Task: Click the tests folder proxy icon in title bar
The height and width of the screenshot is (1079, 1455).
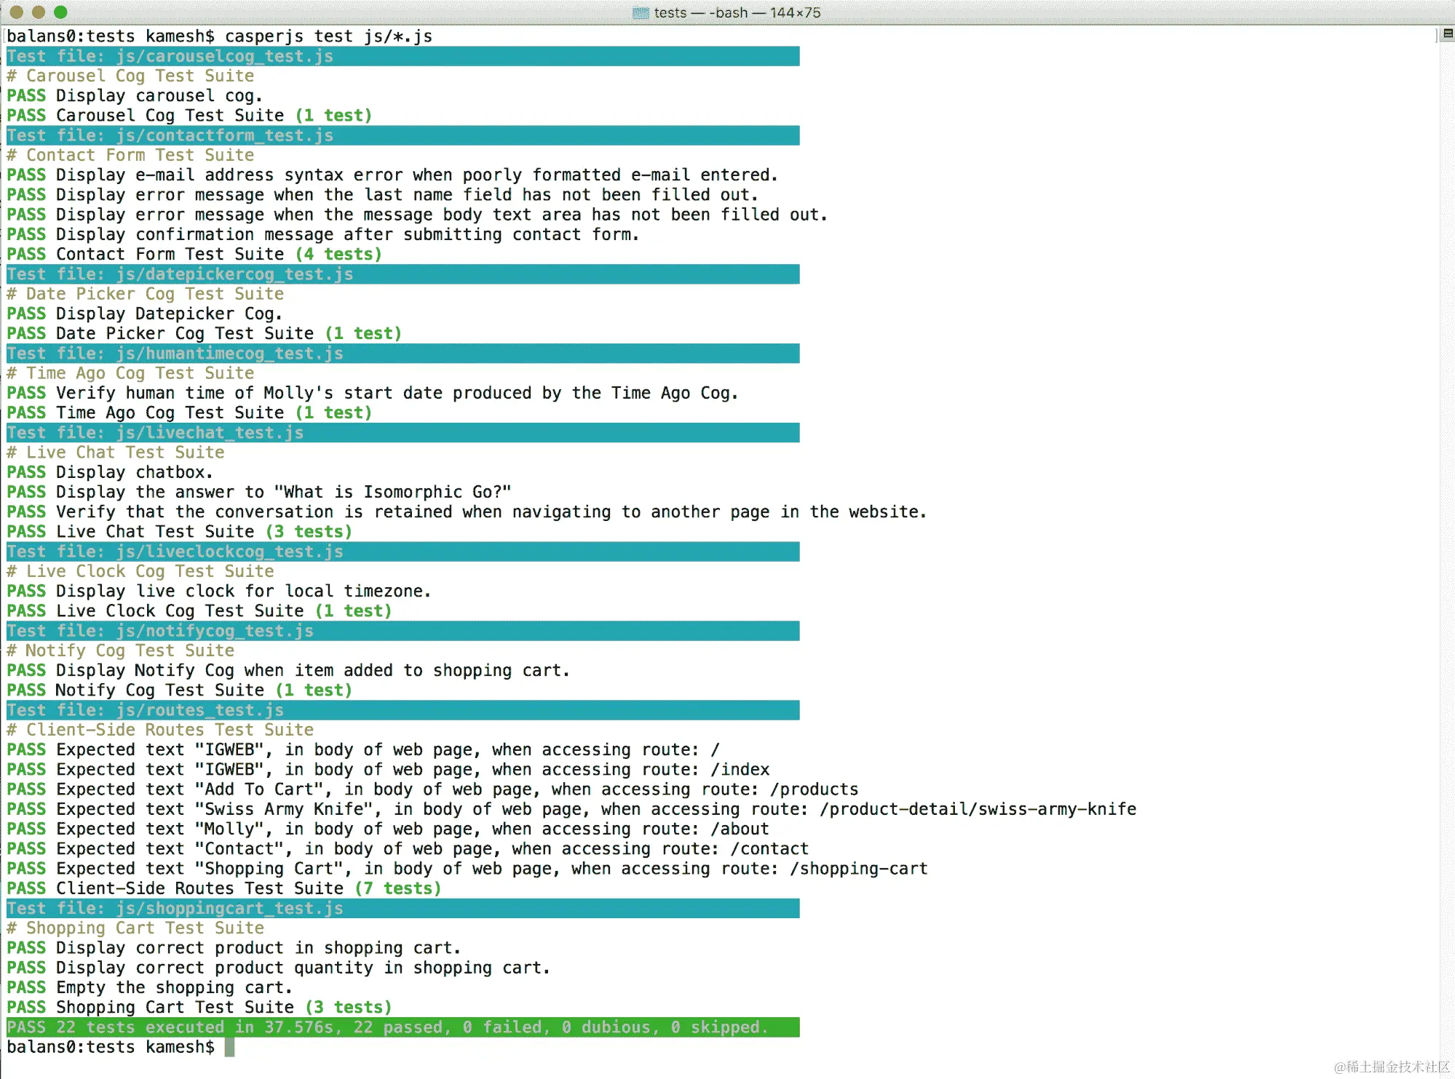Action: (641, 13)
